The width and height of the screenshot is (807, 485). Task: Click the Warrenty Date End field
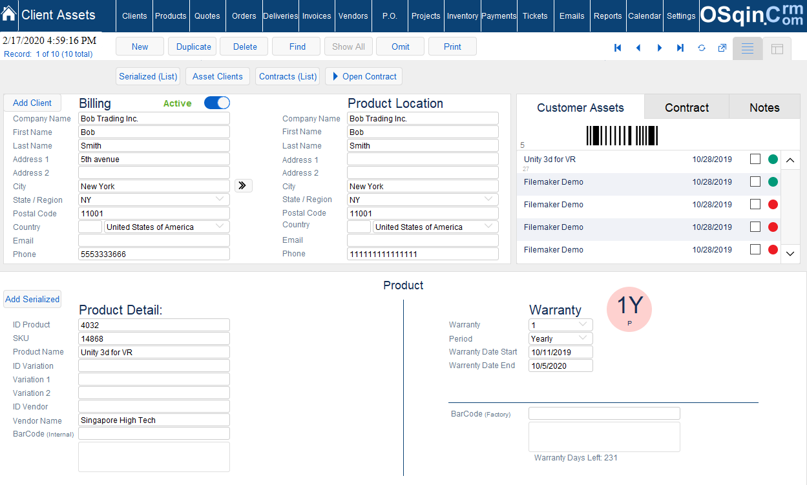click(560, 366)
